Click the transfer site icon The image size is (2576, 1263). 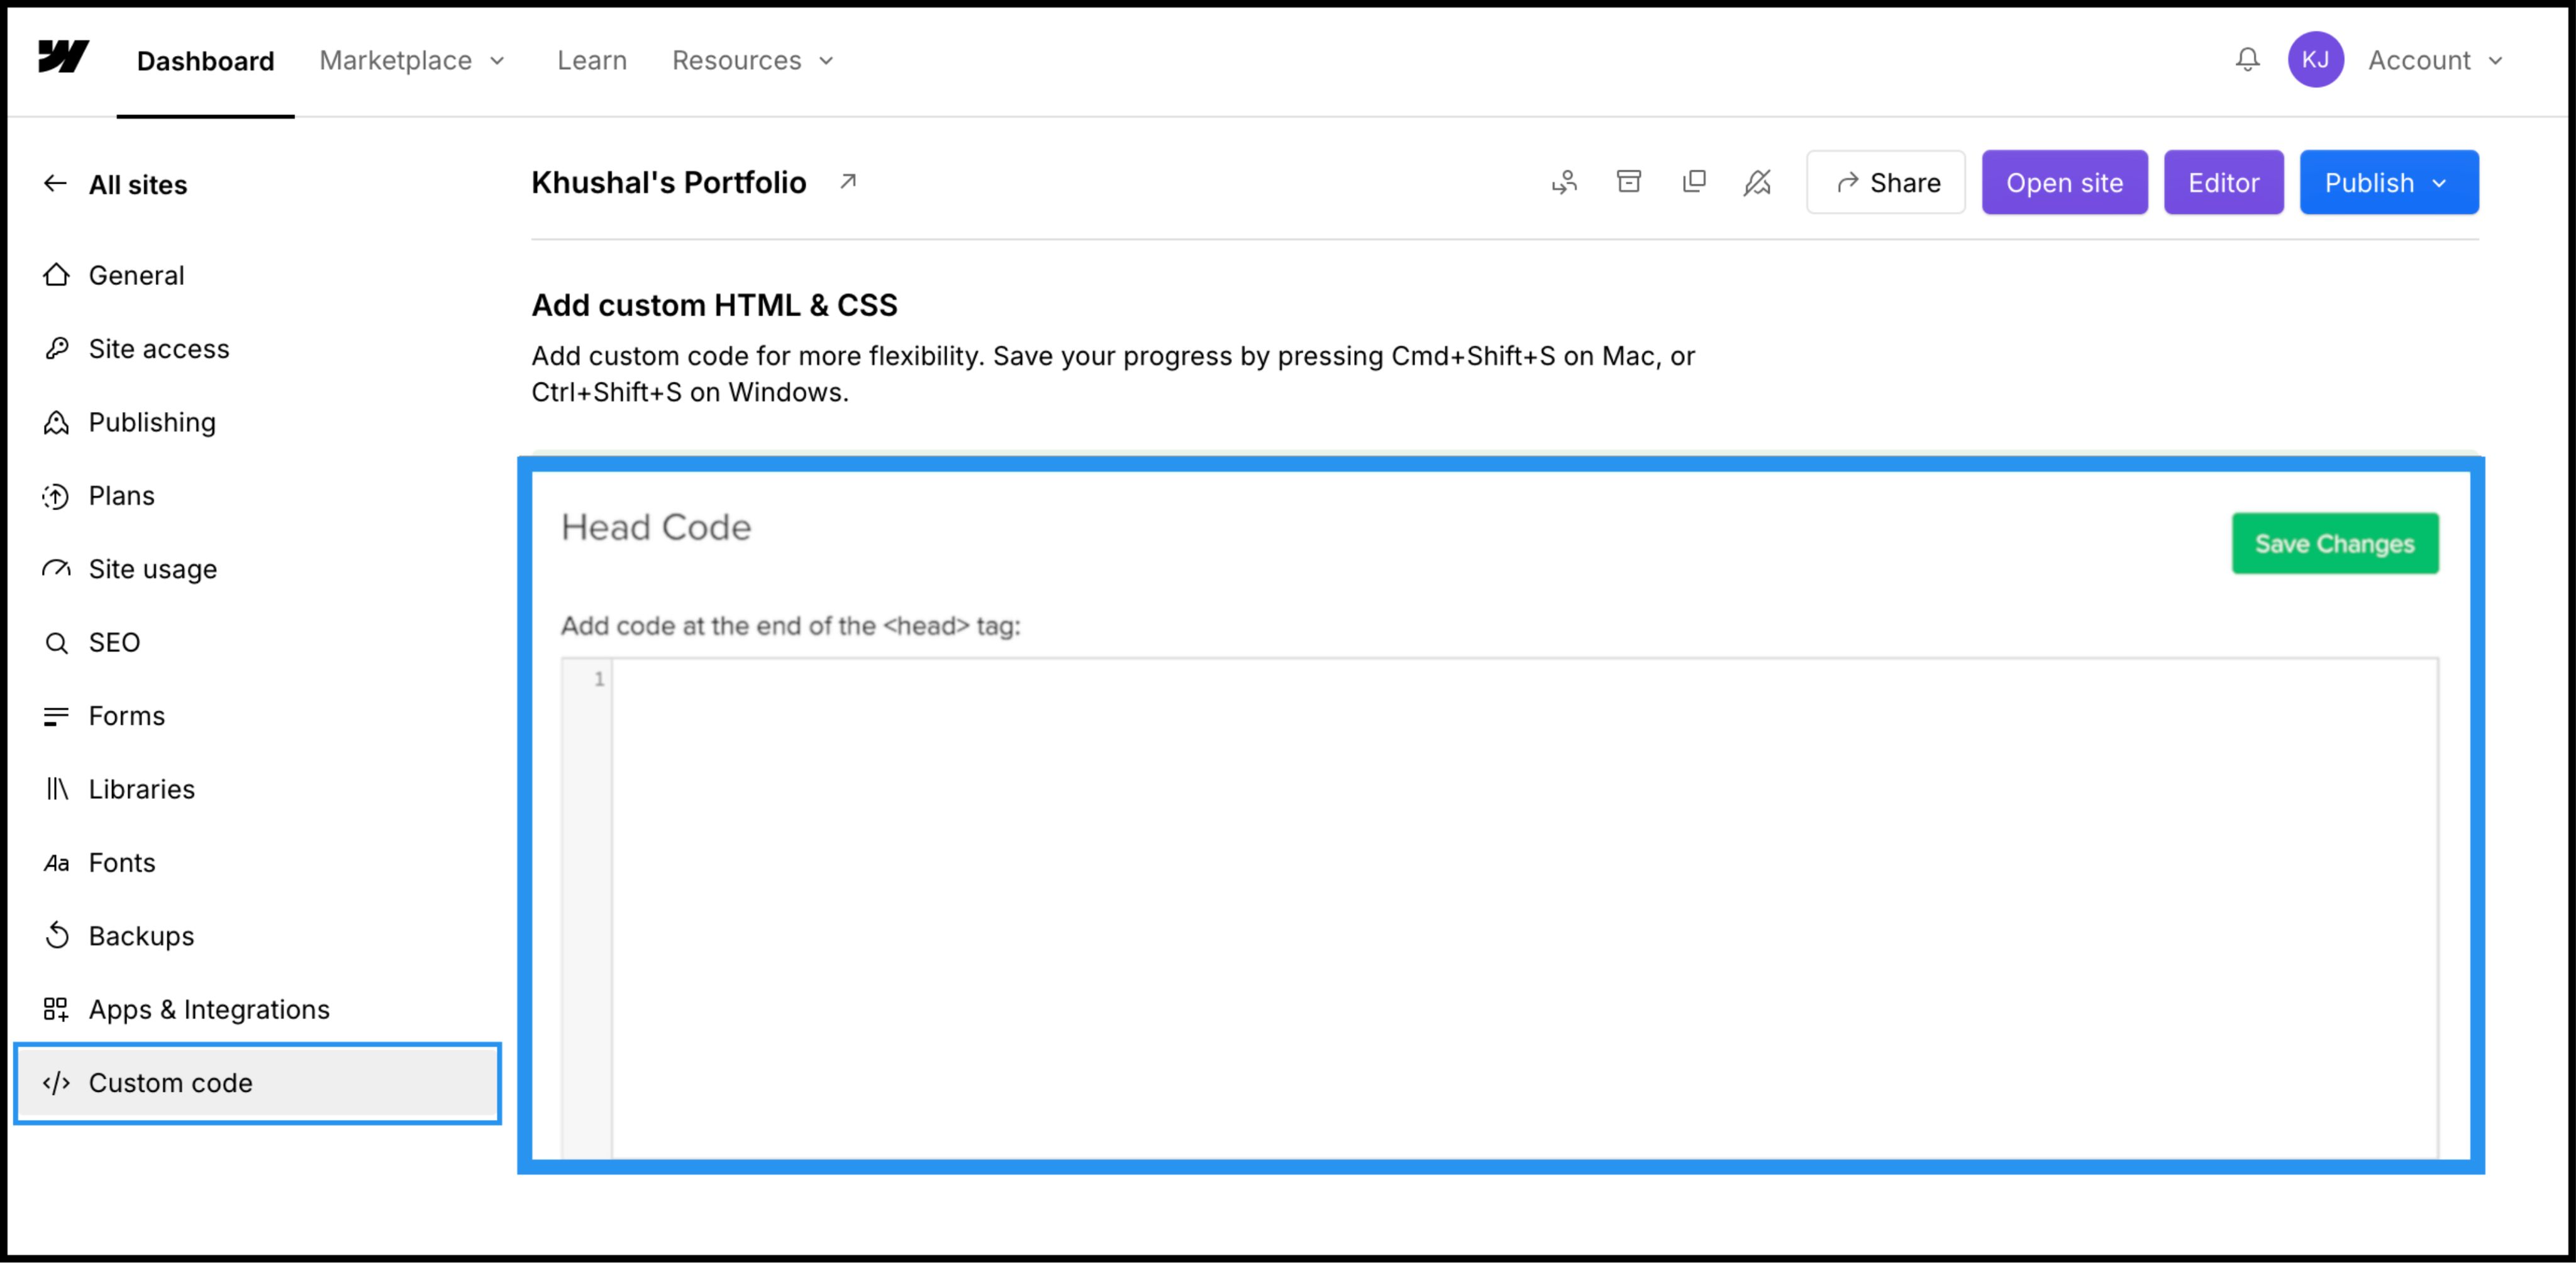(1565, 182)
